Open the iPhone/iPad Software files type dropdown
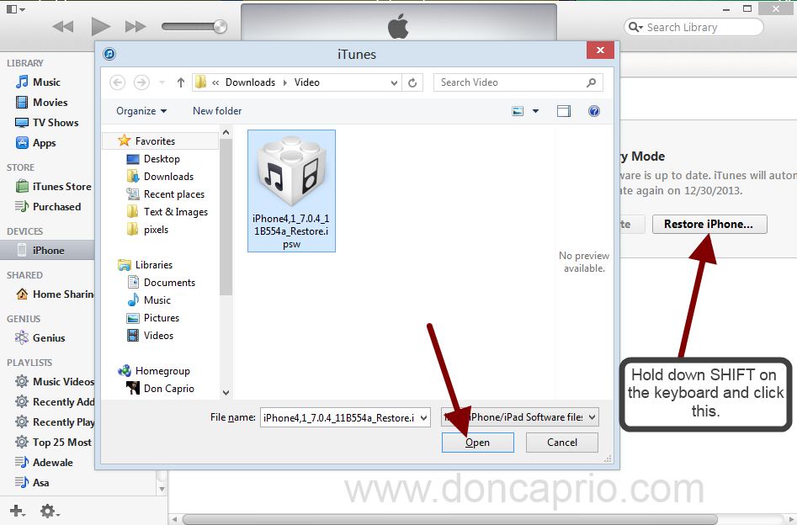This screenshot has width=797, height=525. [519, 417]
